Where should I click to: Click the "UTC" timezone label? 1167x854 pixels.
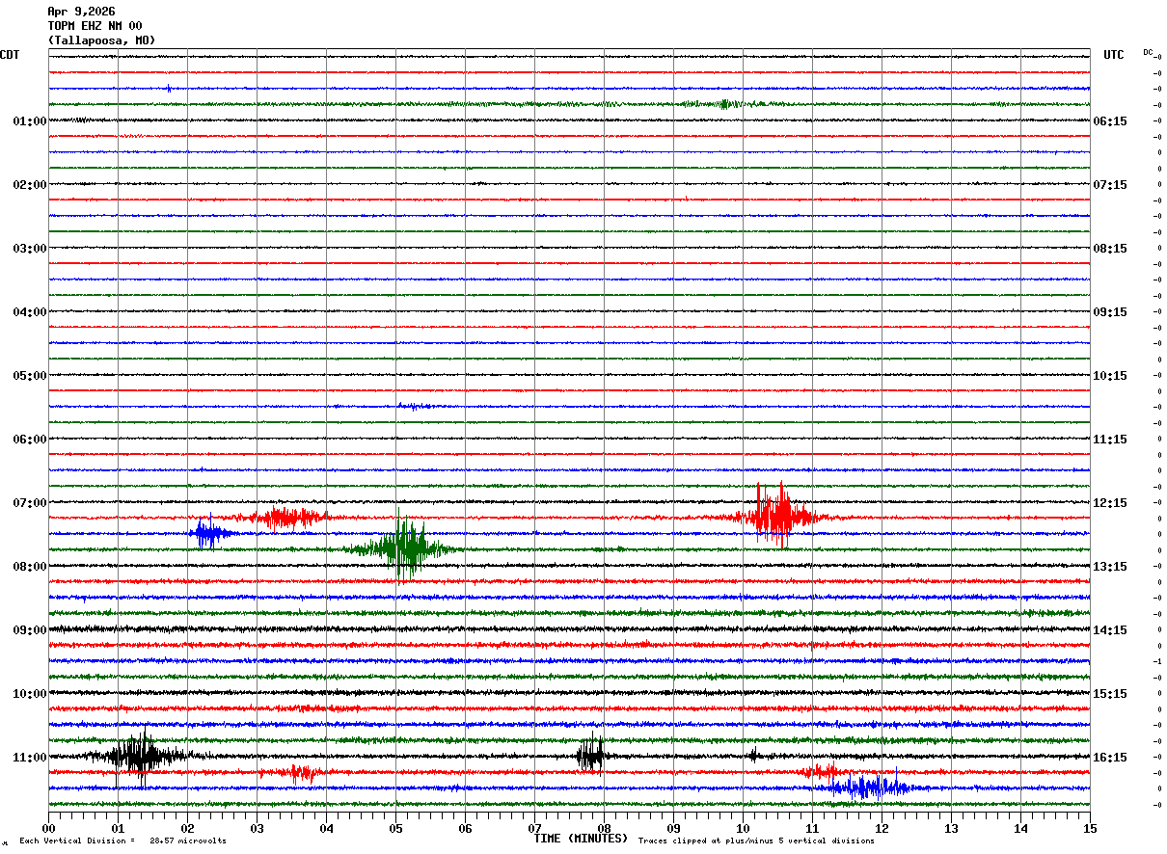pos(1114,55)
